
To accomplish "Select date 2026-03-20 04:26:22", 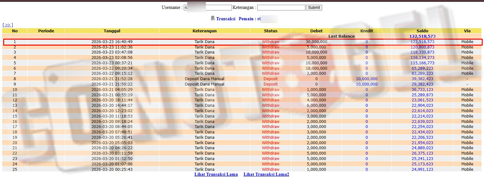I will [112, 148].
